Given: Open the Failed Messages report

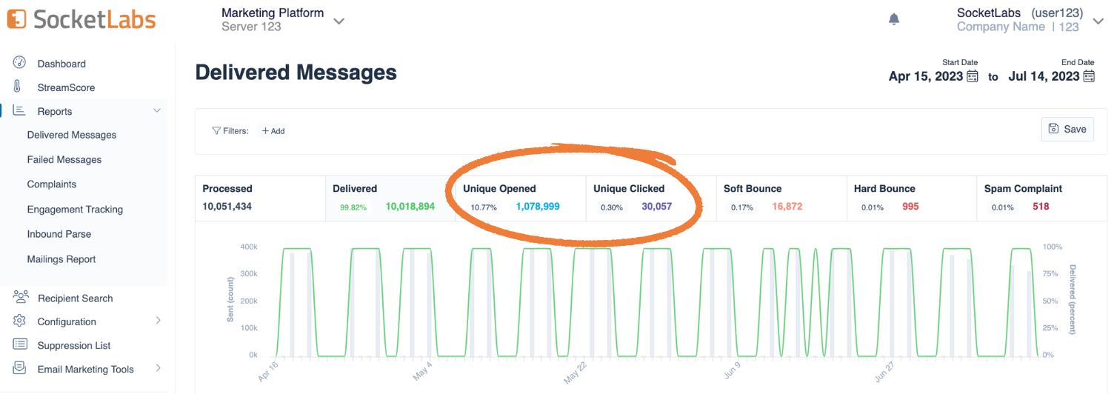Looking at the screenshot, I should (64, 159).
